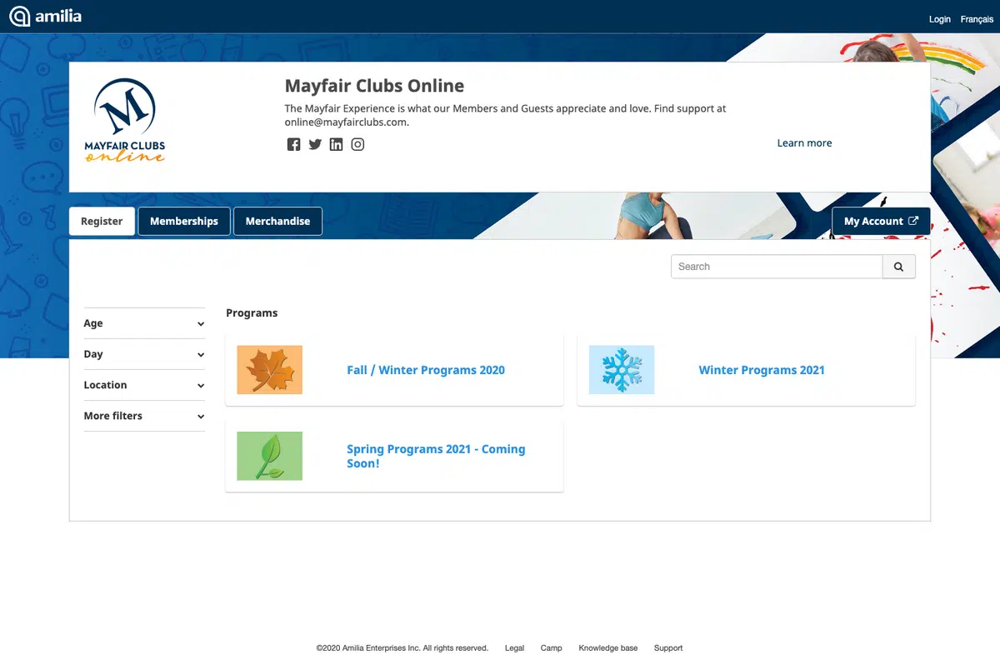Expand the Location filter

click(144, 385)
